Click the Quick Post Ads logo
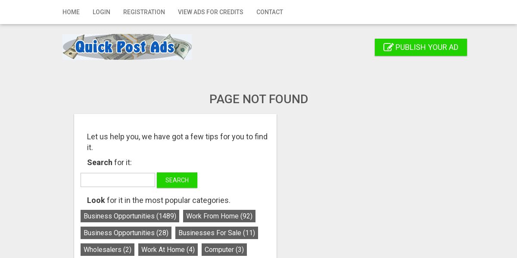Screen dimensions: 517x258 (x=127, y=47)
